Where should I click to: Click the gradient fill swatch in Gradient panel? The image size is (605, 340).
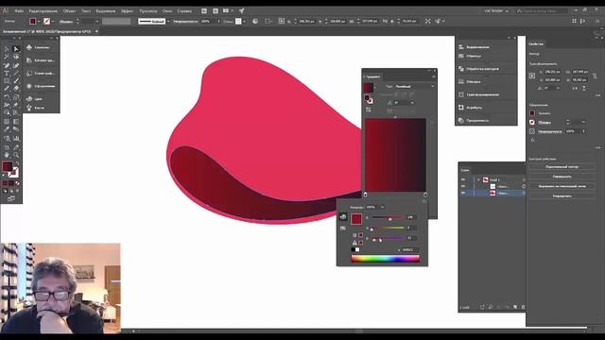point(368,87)
